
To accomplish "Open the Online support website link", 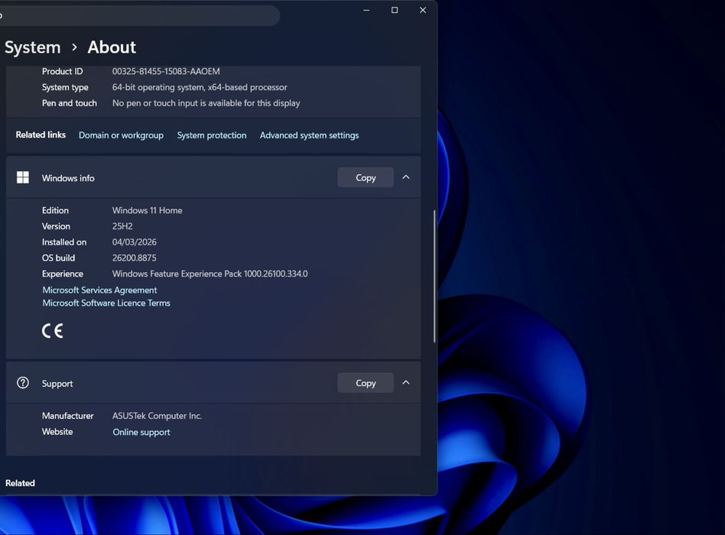I will [141, 432].
